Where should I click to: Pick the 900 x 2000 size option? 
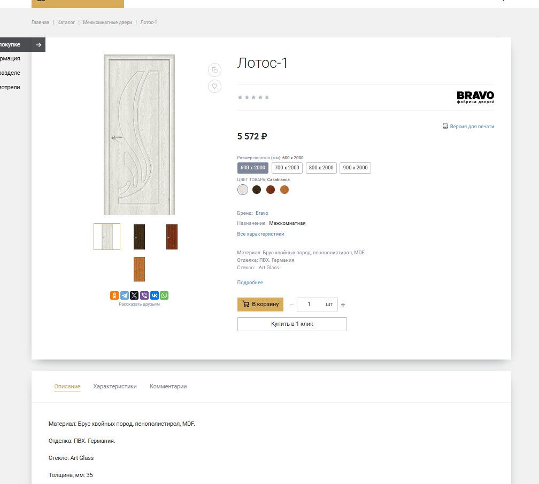pyautogui.click(x=355, y=168)
